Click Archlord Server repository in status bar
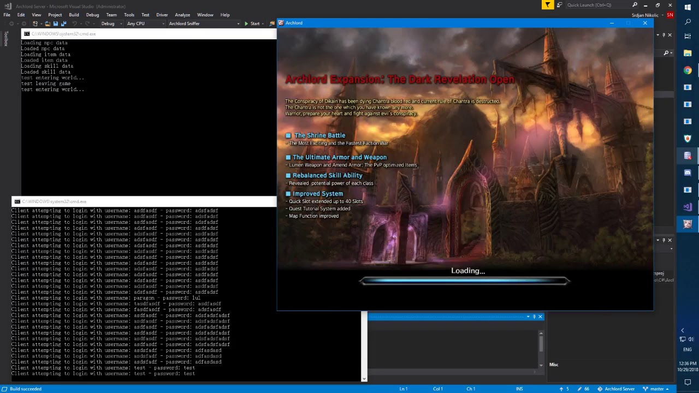The height and width of the screenshot is (393, 699). coord(616,389)
